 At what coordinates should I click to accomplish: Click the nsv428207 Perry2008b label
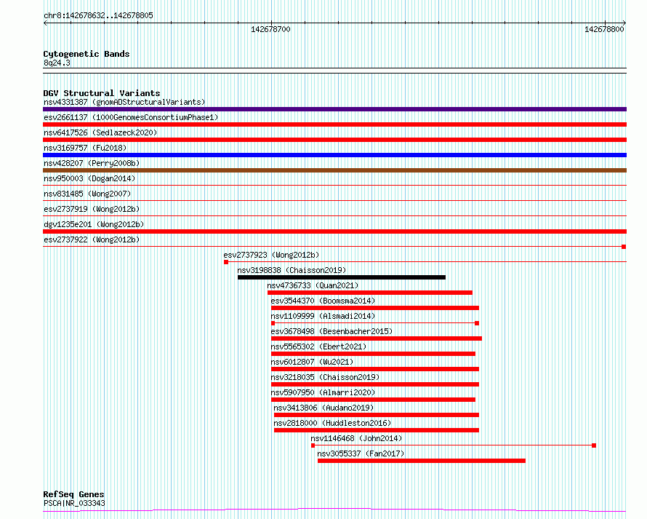click(92, 163)
